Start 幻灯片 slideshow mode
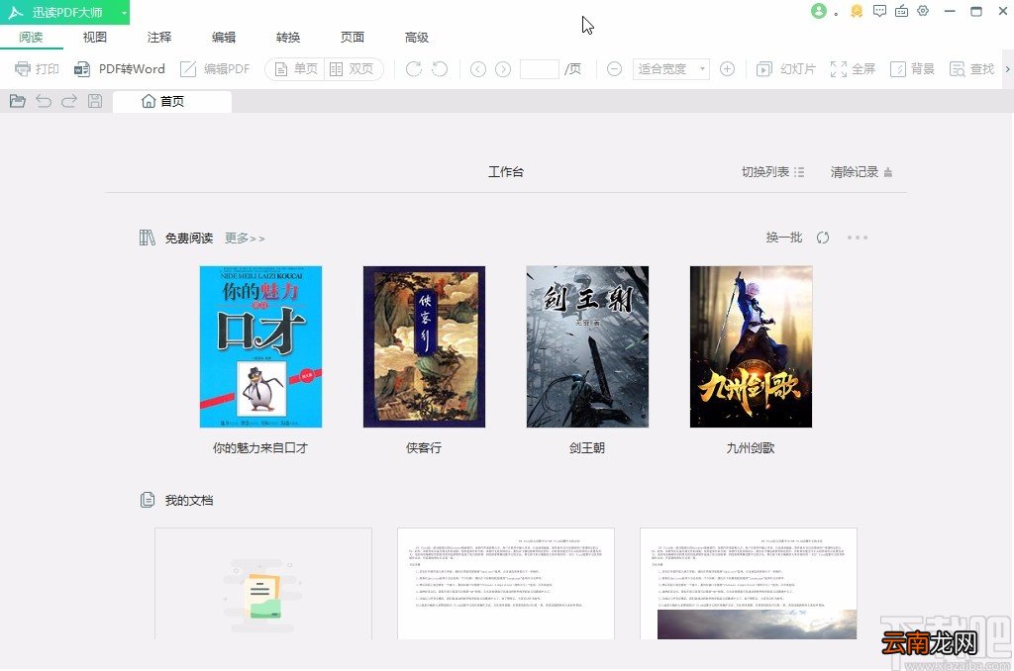The width and height of the screenshot is (1014, 671). pyautogui.click(x=786, y=68)
